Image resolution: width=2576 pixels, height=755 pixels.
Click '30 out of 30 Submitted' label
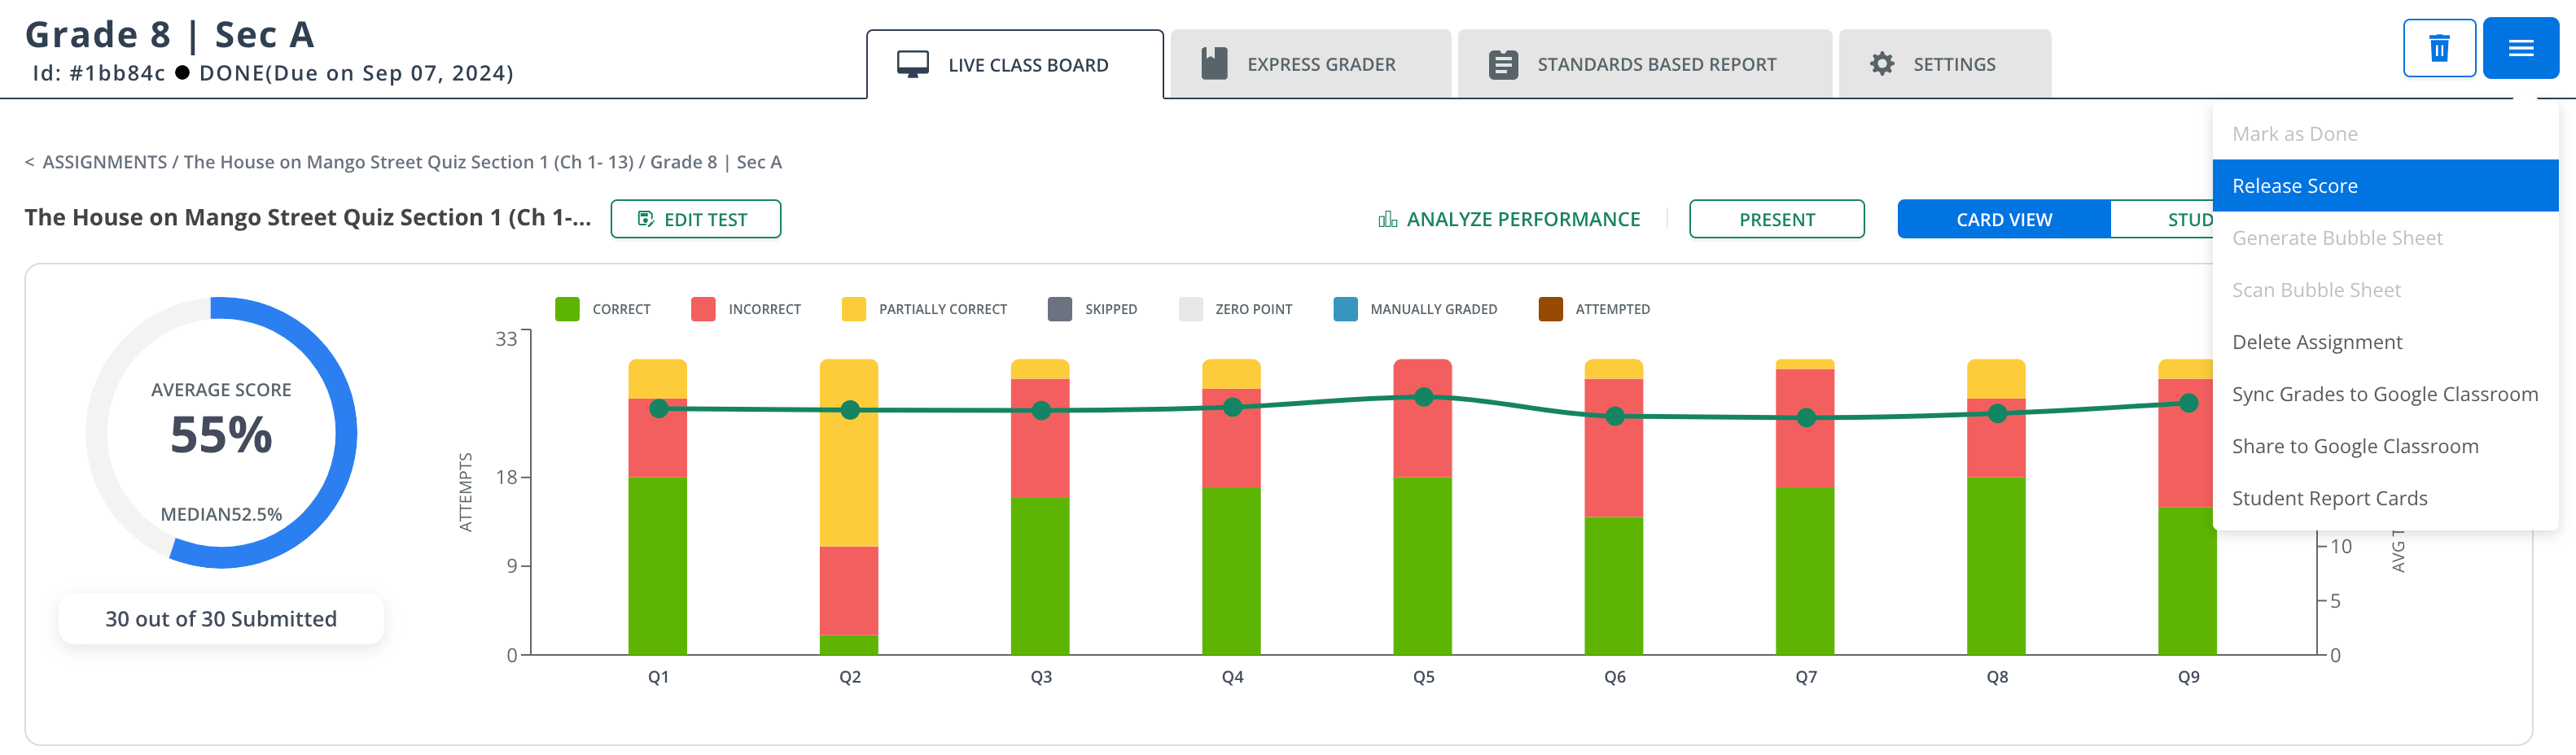pyautogui.click(x=221, y=619)
